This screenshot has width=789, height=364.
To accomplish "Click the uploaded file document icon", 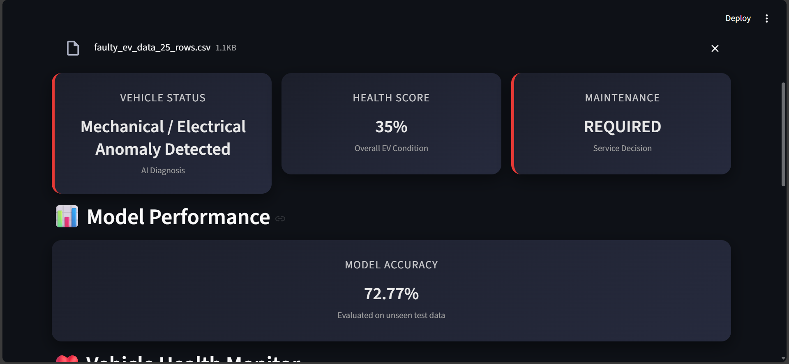I will (x=73, y=48).
